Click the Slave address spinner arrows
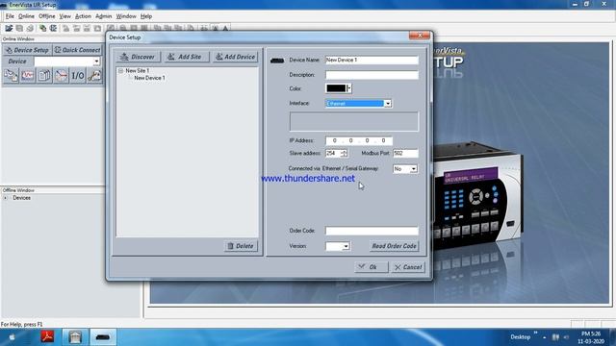616x346 pixels. 344,153
